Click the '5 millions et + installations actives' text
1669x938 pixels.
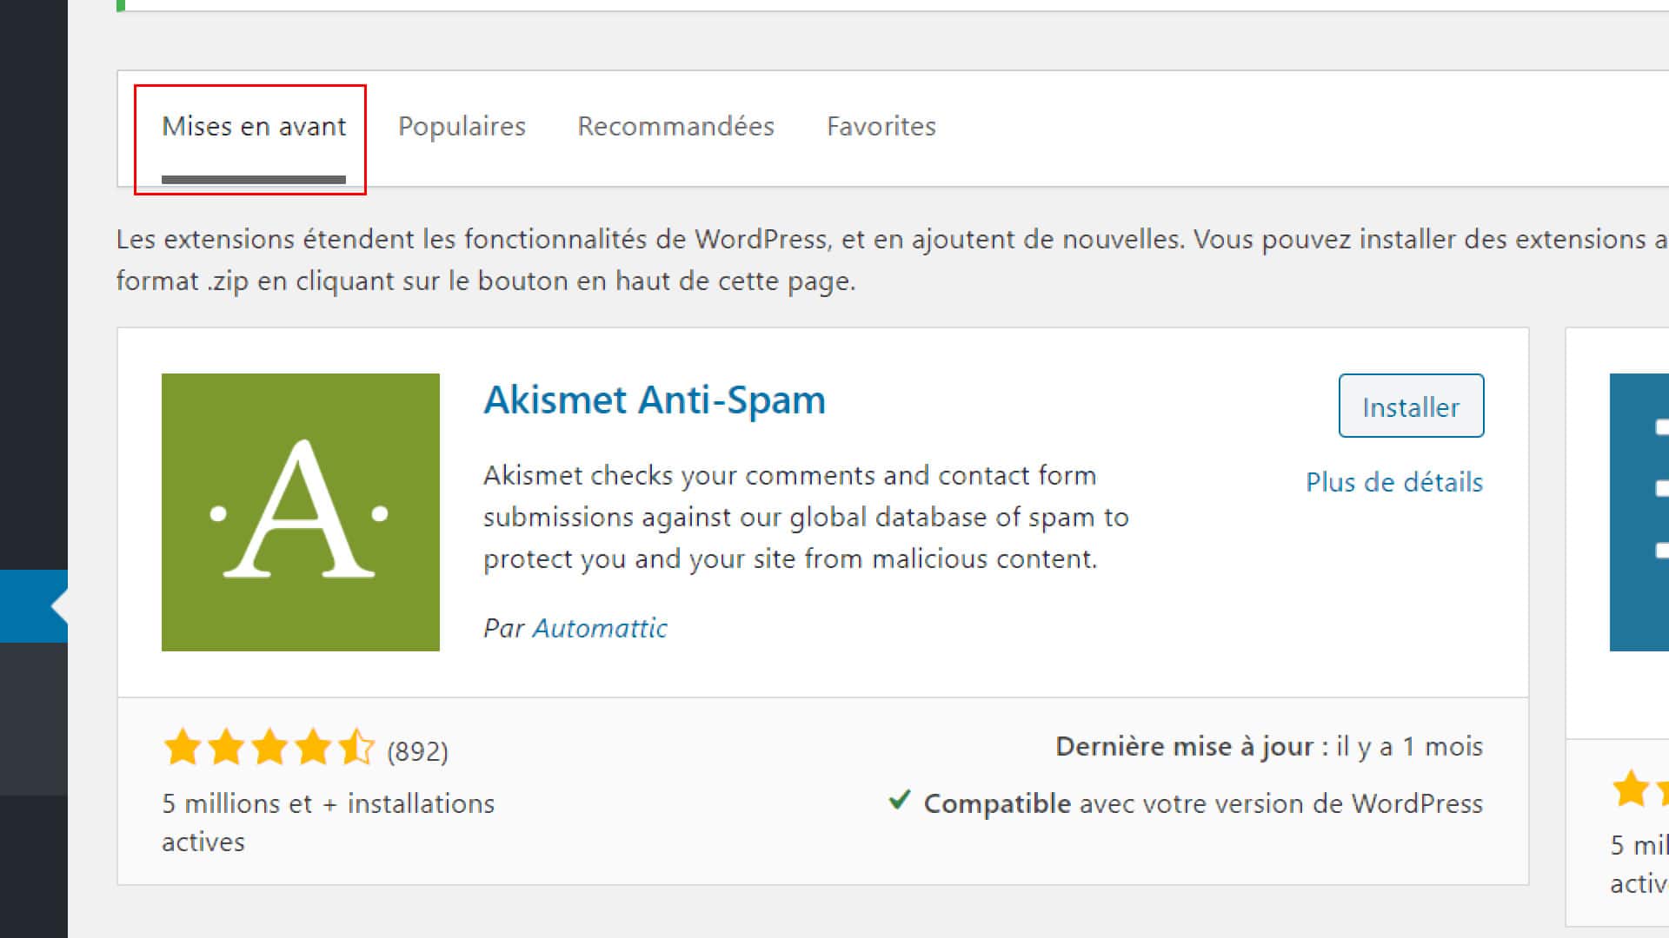(328, 822)
